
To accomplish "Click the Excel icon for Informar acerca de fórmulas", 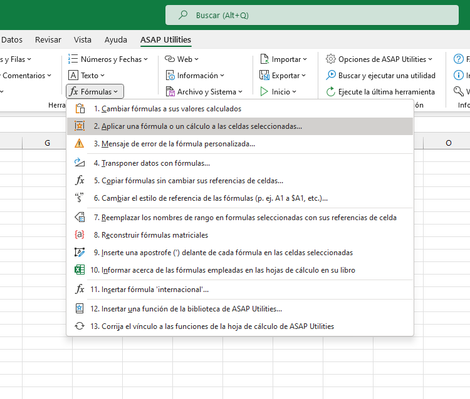I will pos(80,270).
